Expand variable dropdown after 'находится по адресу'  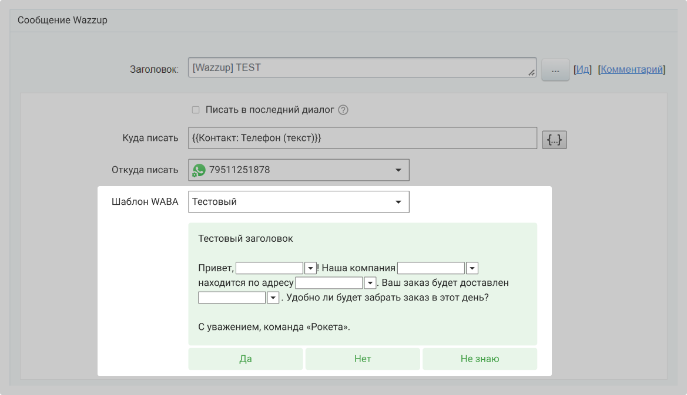point(370,283)
